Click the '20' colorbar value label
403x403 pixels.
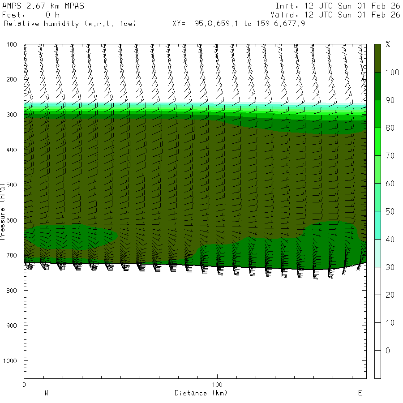click(390, 295)
